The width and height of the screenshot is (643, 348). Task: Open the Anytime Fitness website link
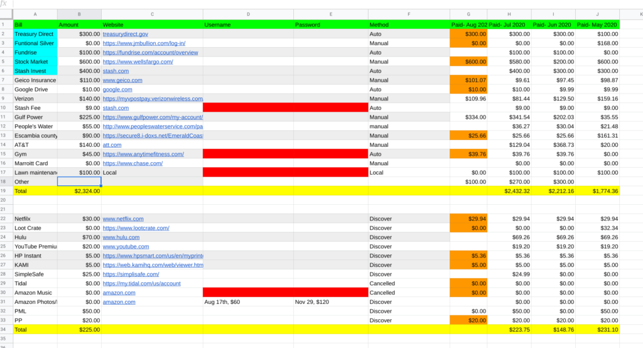pyautogui.click(x=143, y=154)
